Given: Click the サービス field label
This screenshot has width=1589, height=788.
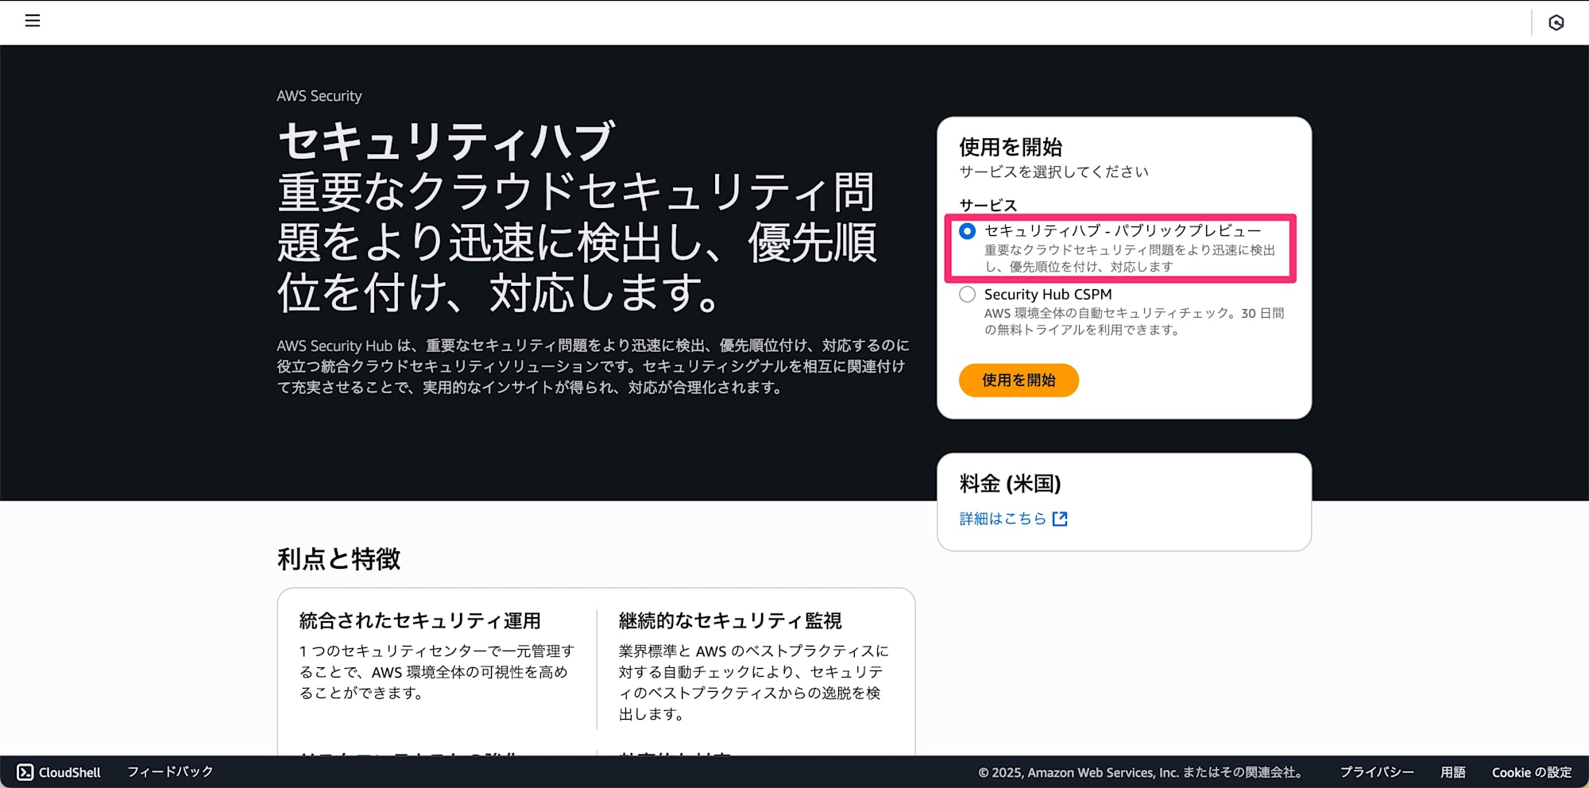Looking at the screenshot, I should [988, 205].
